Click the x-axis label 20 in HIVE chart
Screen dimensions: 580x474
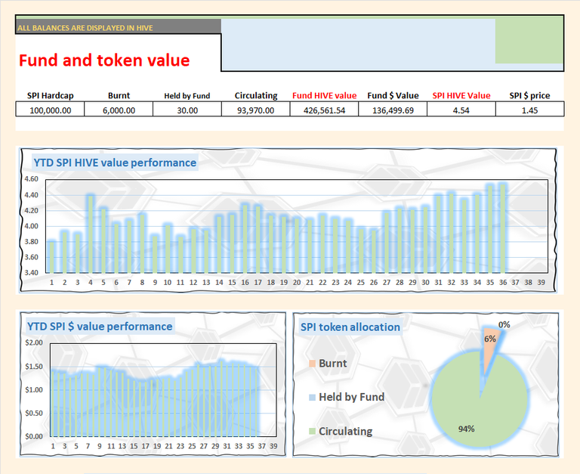[297, 282]
